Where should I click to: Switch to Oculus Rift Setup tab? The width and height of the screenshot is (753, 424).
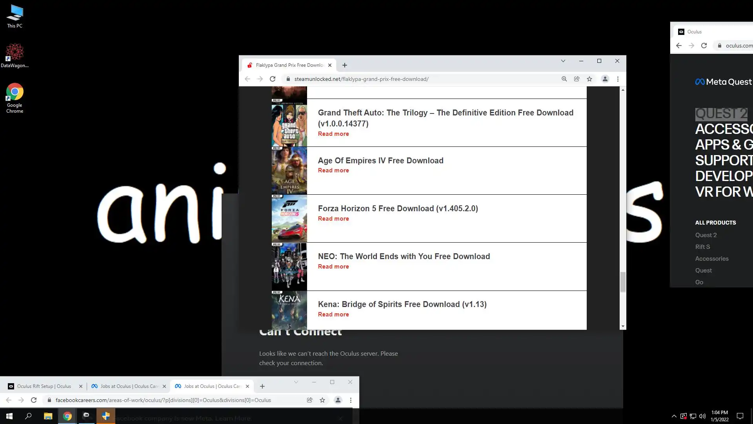pos(44,386)
